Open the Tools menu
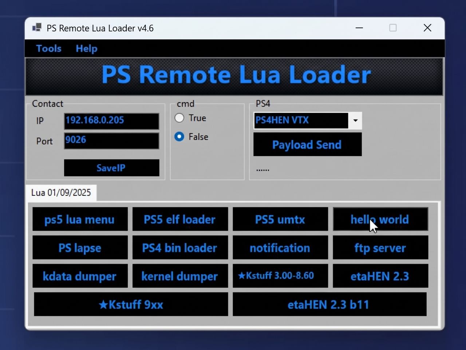Image resolution: width=466 pixels, height=350 pixels. pos(49,48)
